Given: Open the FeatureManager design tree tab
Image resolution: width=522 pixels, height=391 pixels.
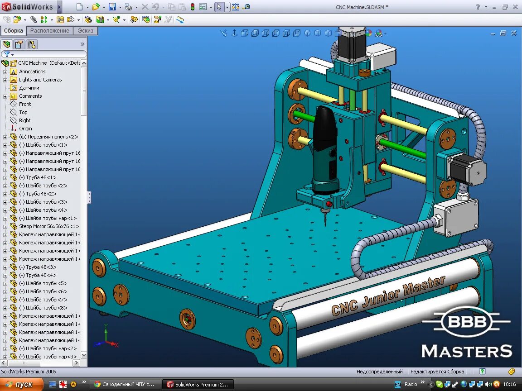Looking at the screenshot, I should point(6,44).
